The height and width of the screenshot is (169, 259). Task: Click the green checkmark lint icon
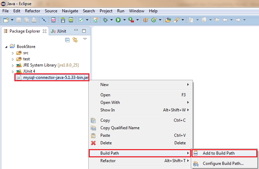coord(81,20)
